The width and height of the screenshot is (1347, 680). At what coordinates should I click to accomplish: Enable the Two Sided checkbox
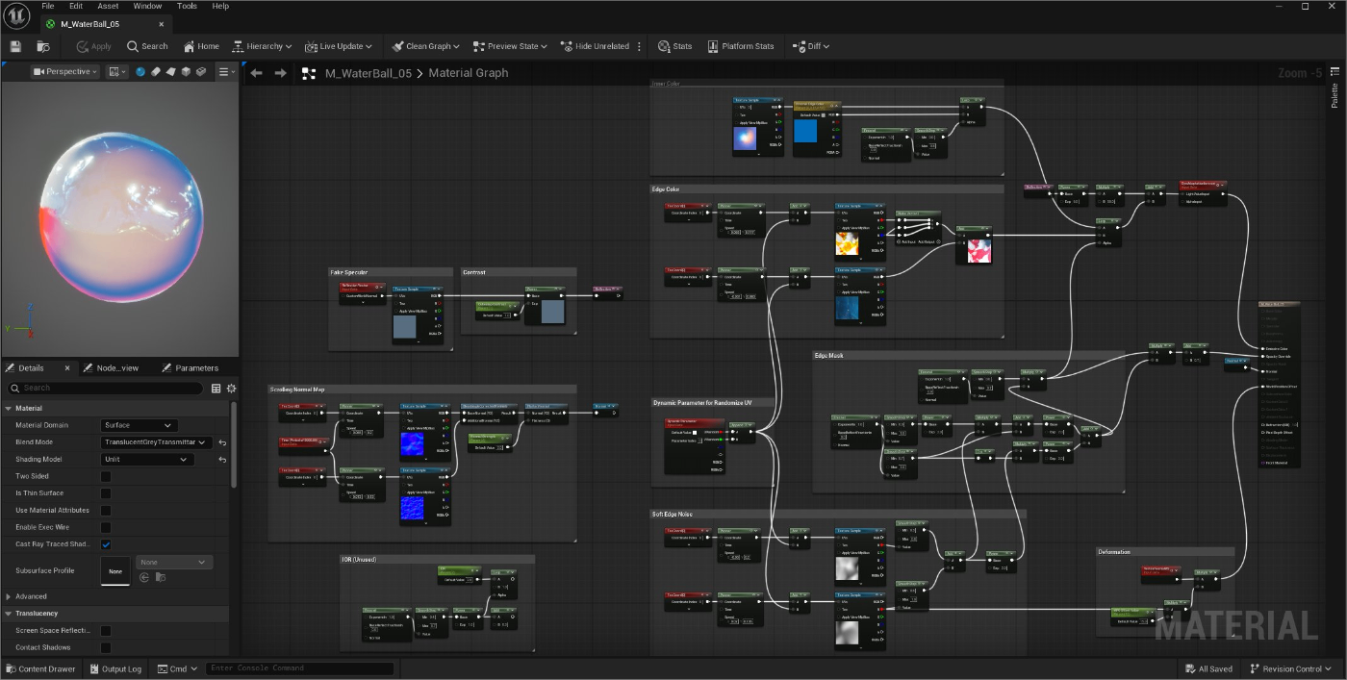pos(106,476)
